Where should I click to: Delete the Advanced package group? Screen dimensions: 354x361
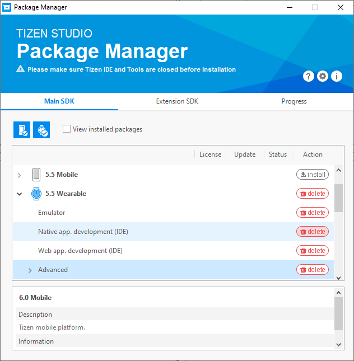(x=313, y=270)
